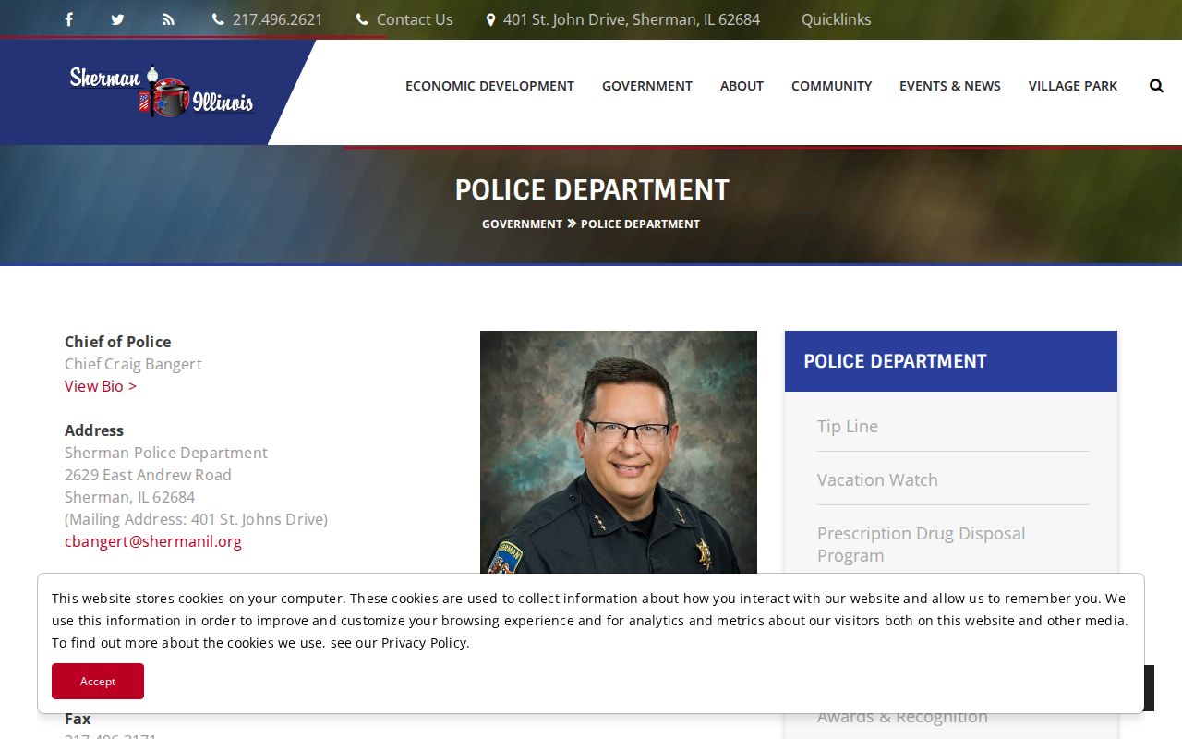Screen dimensions: 1182x739
Task: Click the Chief Craig Bangert name text
Action: pyautogui.click(x=133, y=364)
